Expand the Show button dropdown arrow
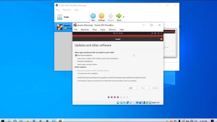The height and width of the screenshot is (122, 217). pos(123,17)
